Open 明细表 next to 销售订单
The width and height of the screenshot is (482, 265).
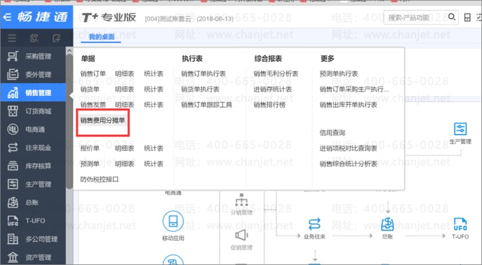click(125, 73)
